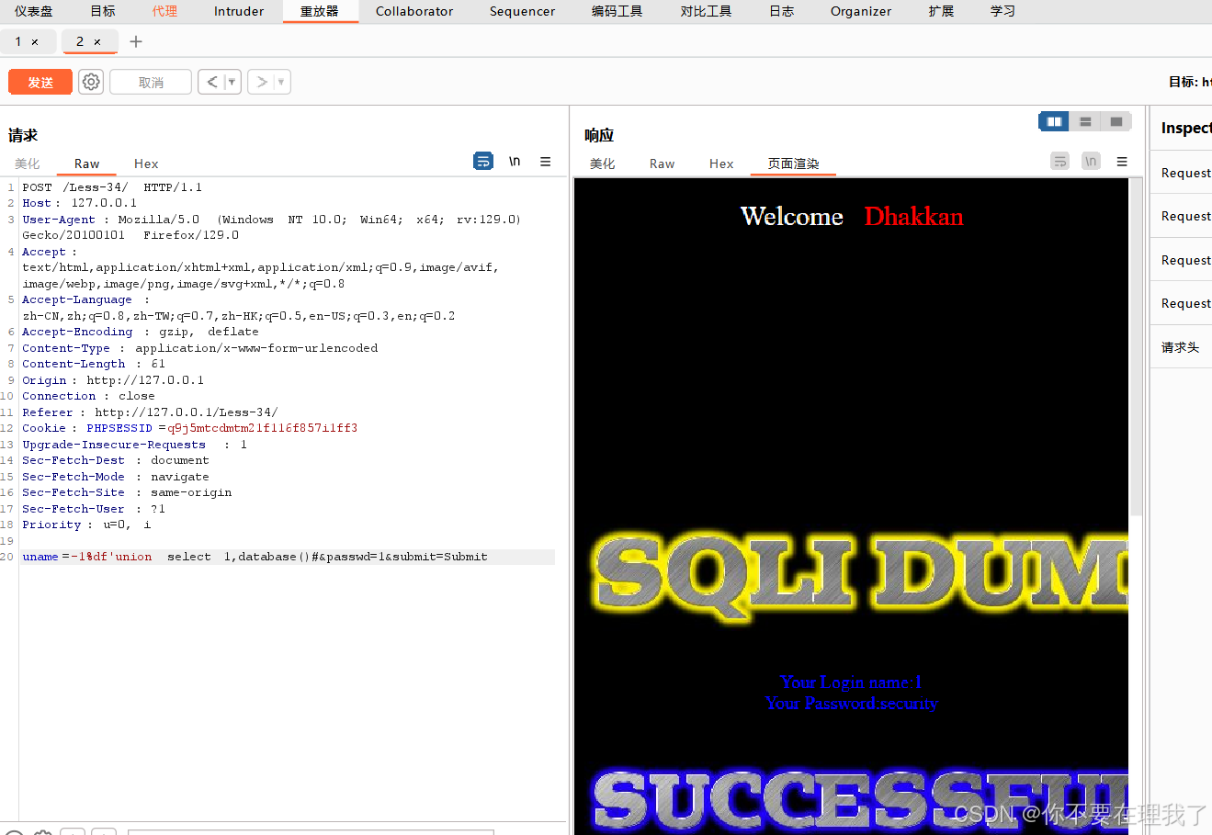Open the Collaborator tab
This screenshot has width=1212, height=835.
pos(414,11)
